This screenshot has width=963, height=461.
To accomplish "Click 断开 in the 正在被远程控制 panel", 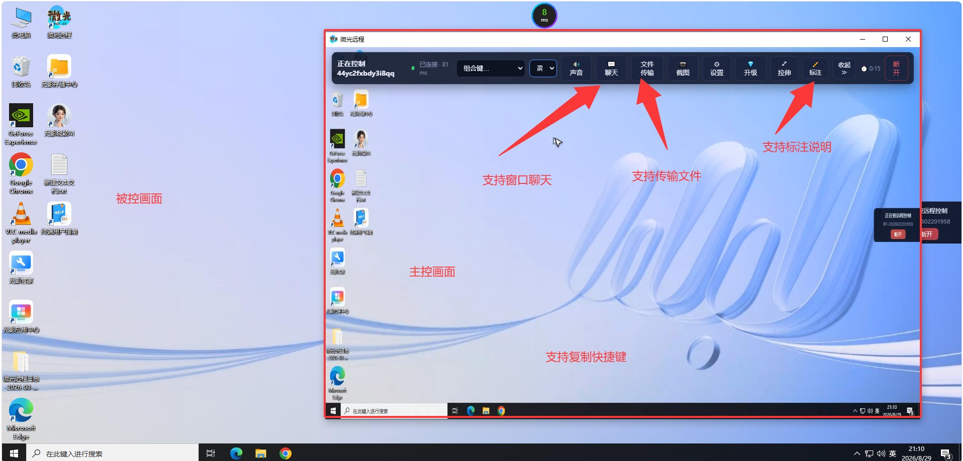I will (898, 234).
